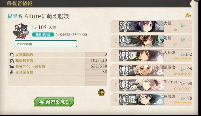Click the gold 甲 medal badge
The height and width of the screenshot is (116, 201).
point(101,92)
